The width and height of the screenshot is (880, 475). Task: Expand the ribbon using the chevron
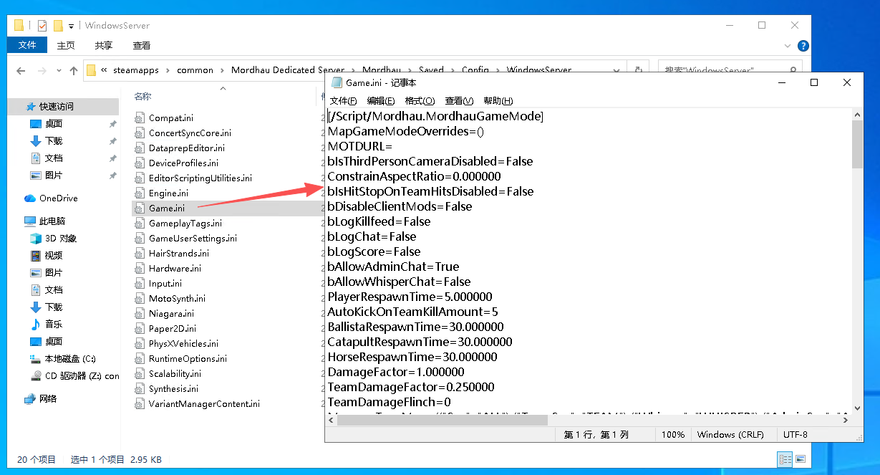[788, 46]
